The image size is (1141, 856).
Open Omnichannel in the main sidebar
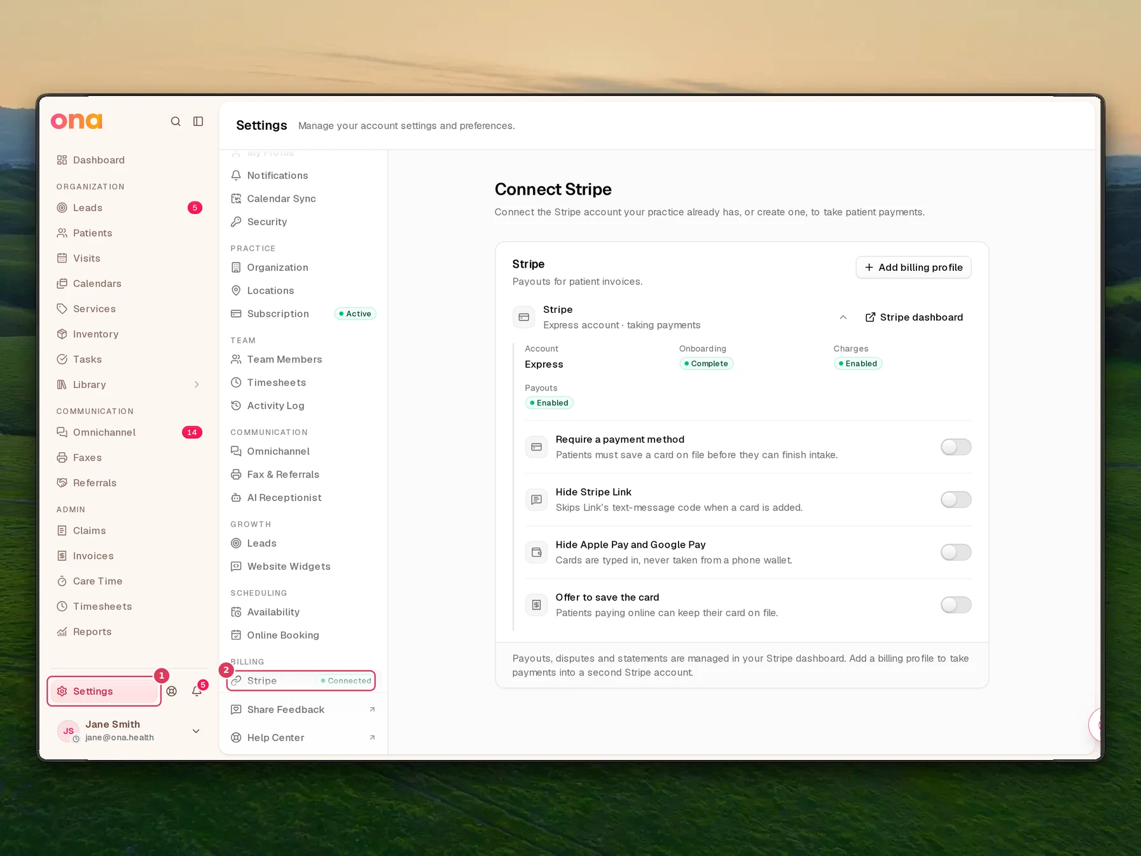coord(128,432)
